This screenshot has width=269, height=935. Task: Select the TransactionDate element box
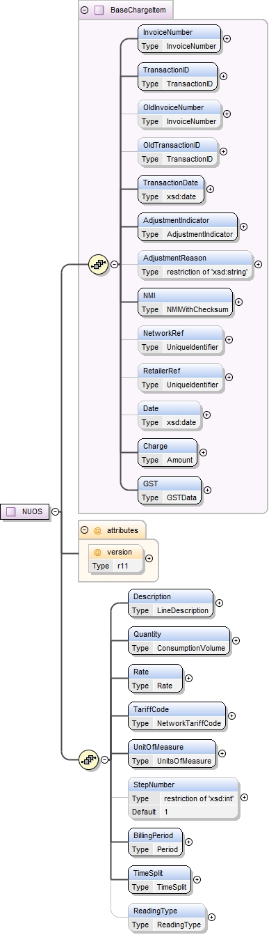pos(171,190)
